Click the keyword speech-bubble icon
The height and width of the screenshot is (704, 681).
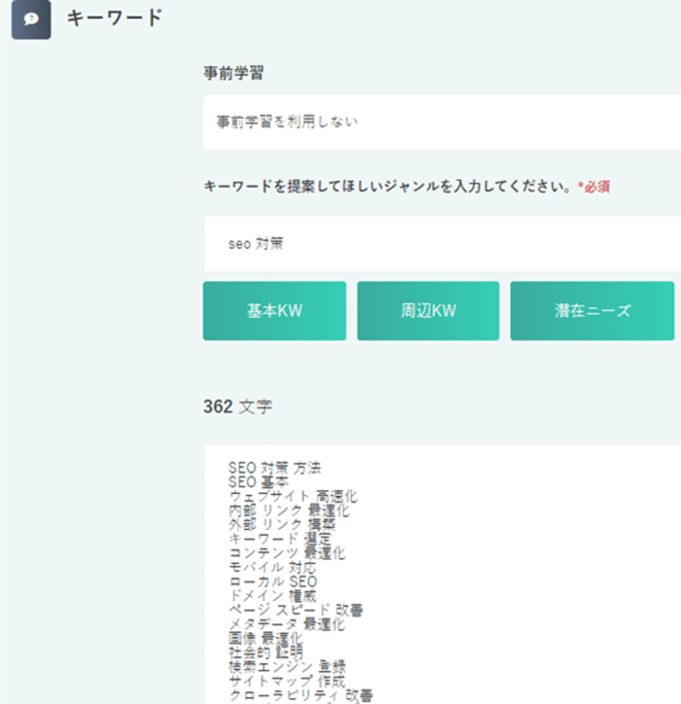coord(31,19)
